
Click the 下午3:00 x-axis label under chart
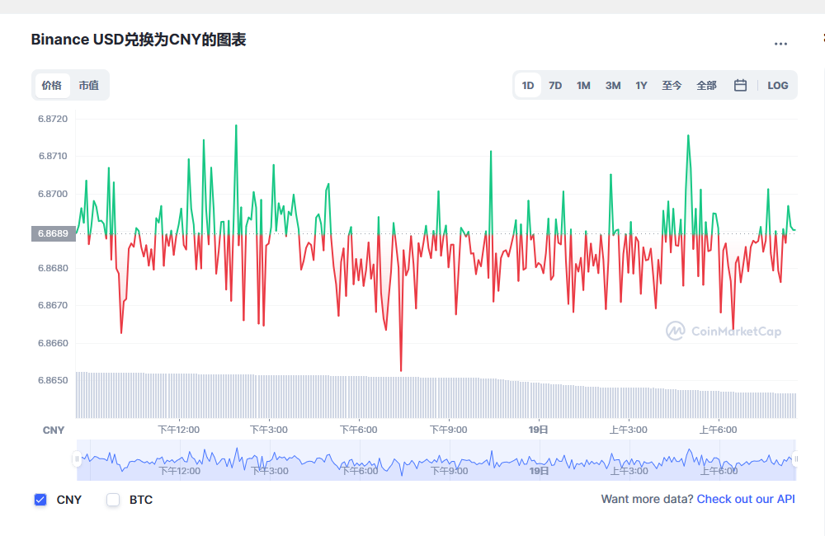tap(269, 430)
